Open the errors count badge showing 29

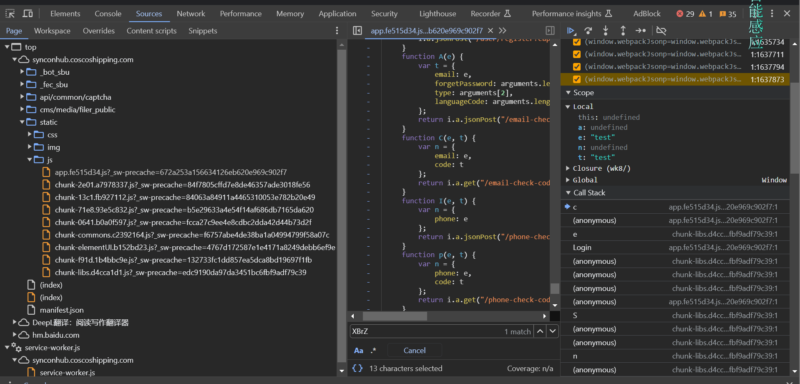[685, 14]
